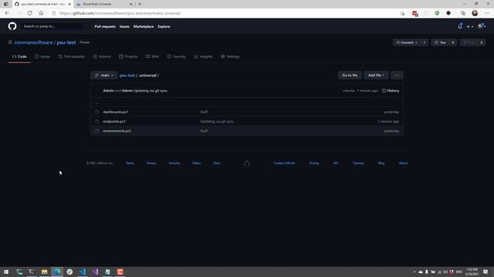This screenshot has height=277, width=494.
Task: Open the Actions tab
Action: click(x=102, y=56)
